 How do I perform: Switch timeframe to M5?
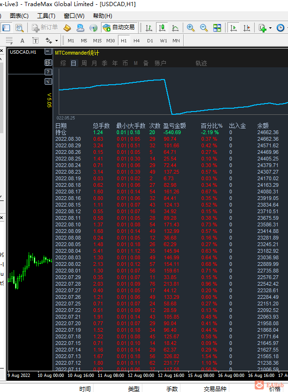(84, 41)
